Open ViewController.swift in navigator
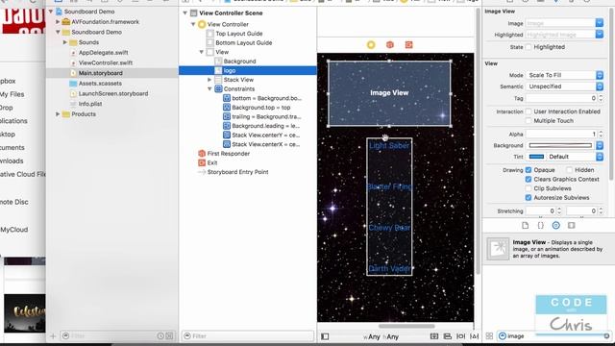 (106, 62)
